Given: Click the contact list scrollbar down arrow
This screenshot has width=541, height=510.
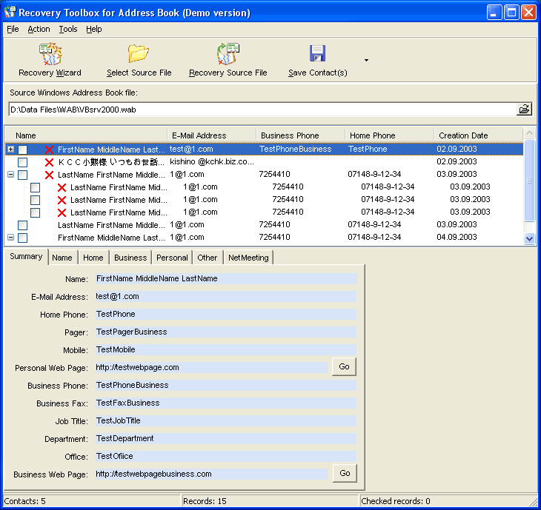Looking at the screenshot, I should pos(529,238).
